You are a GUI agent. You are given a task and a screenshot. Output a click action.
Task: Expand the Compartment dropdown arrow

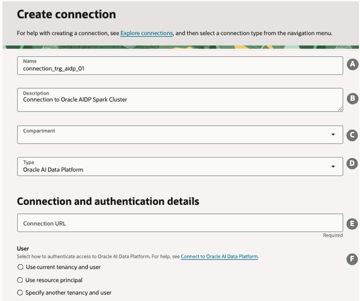click(333, 135)
